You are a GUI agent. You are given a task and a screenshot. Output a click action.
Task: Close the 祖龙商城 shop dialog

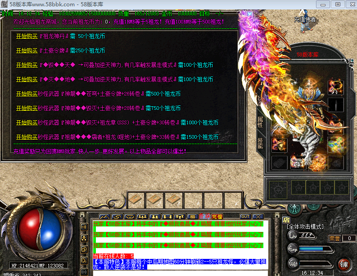[x=250, y=14]
